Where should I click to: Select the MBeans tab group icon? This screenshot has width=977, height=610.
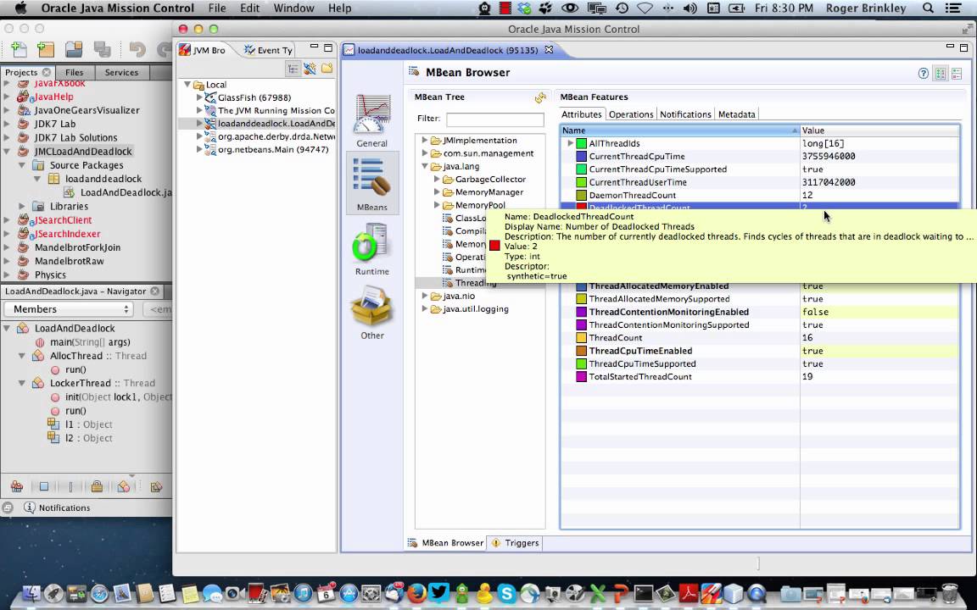tap(372, 184)
